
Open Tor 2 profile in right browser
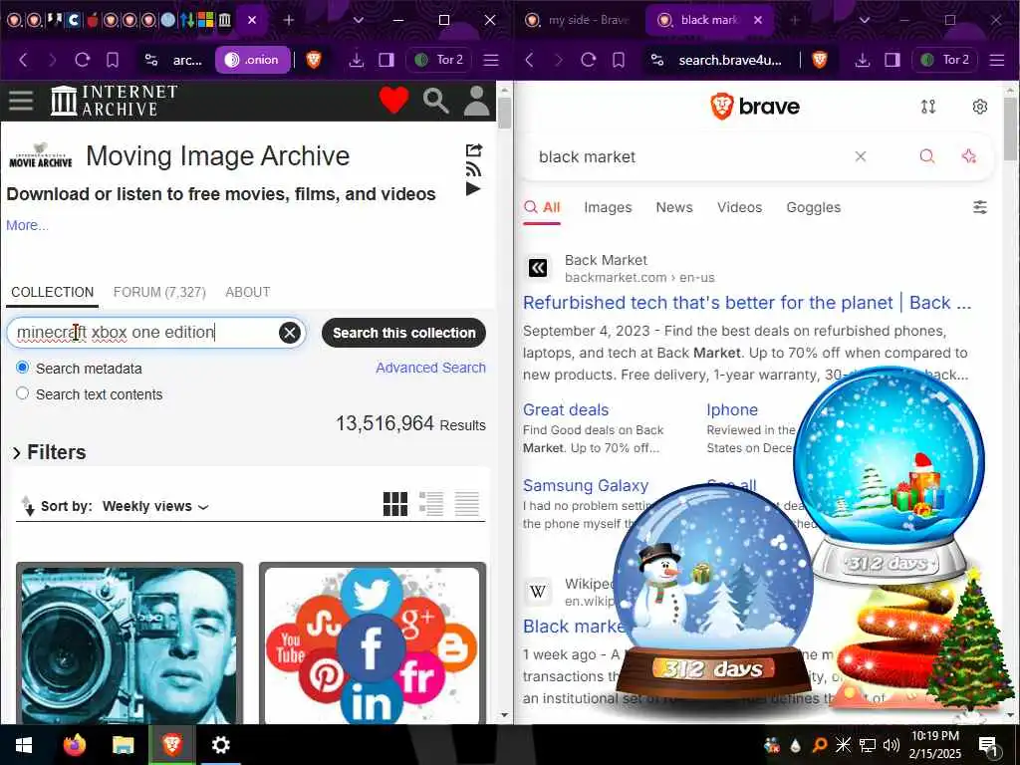945,60
